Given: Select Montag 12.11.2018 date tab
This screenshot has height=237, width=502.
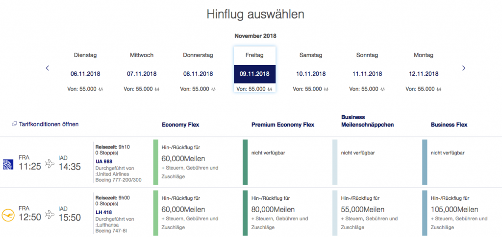Looking at the screenshot, I should point(424,71).
